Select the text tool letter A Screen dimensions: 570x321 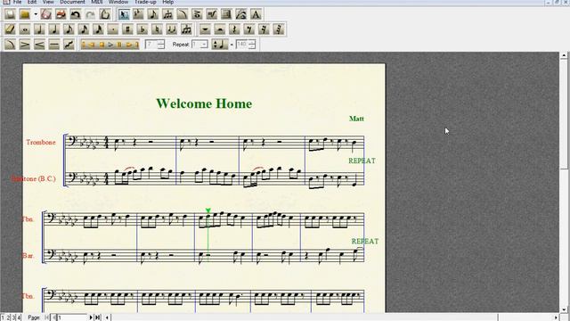[x=256, y=14]
